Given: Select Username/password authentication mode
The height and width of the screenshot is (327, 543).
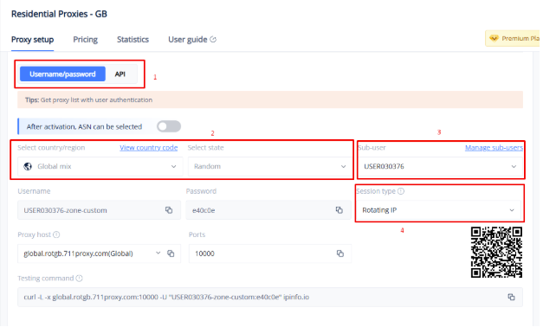Looking at the screenshot, I should click(62, 74).
